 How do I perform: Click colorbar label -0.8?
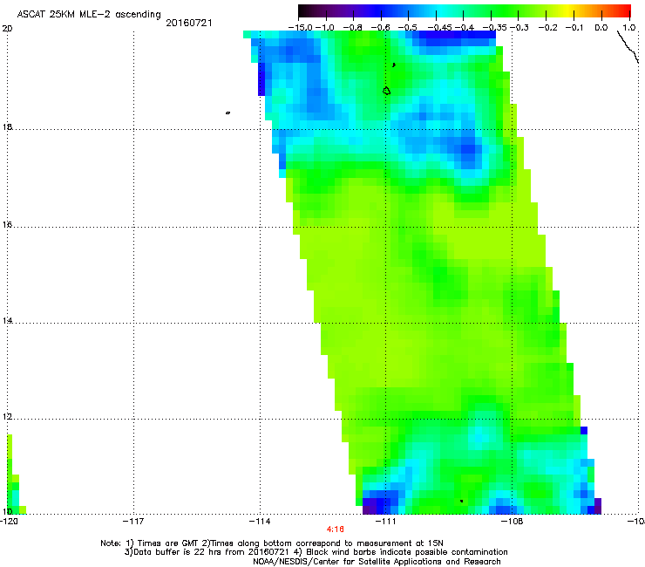352,28
